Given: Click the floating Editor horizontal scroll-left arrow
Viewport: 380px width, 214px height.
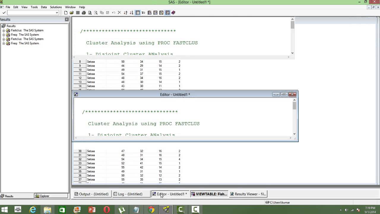Looking at the screenshot, I should tap(76, 138).
